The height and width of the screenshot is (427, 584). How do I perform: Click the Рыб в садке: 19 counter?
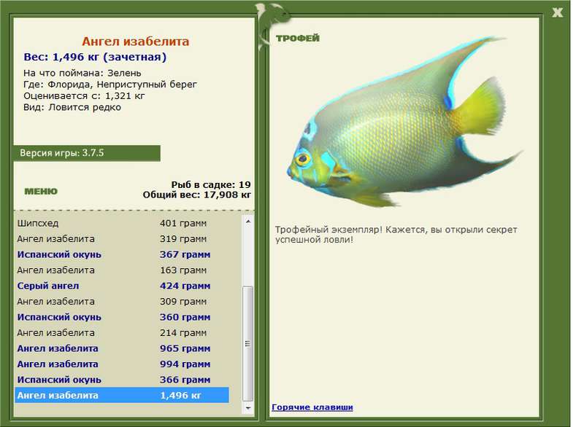pos(211,184)
